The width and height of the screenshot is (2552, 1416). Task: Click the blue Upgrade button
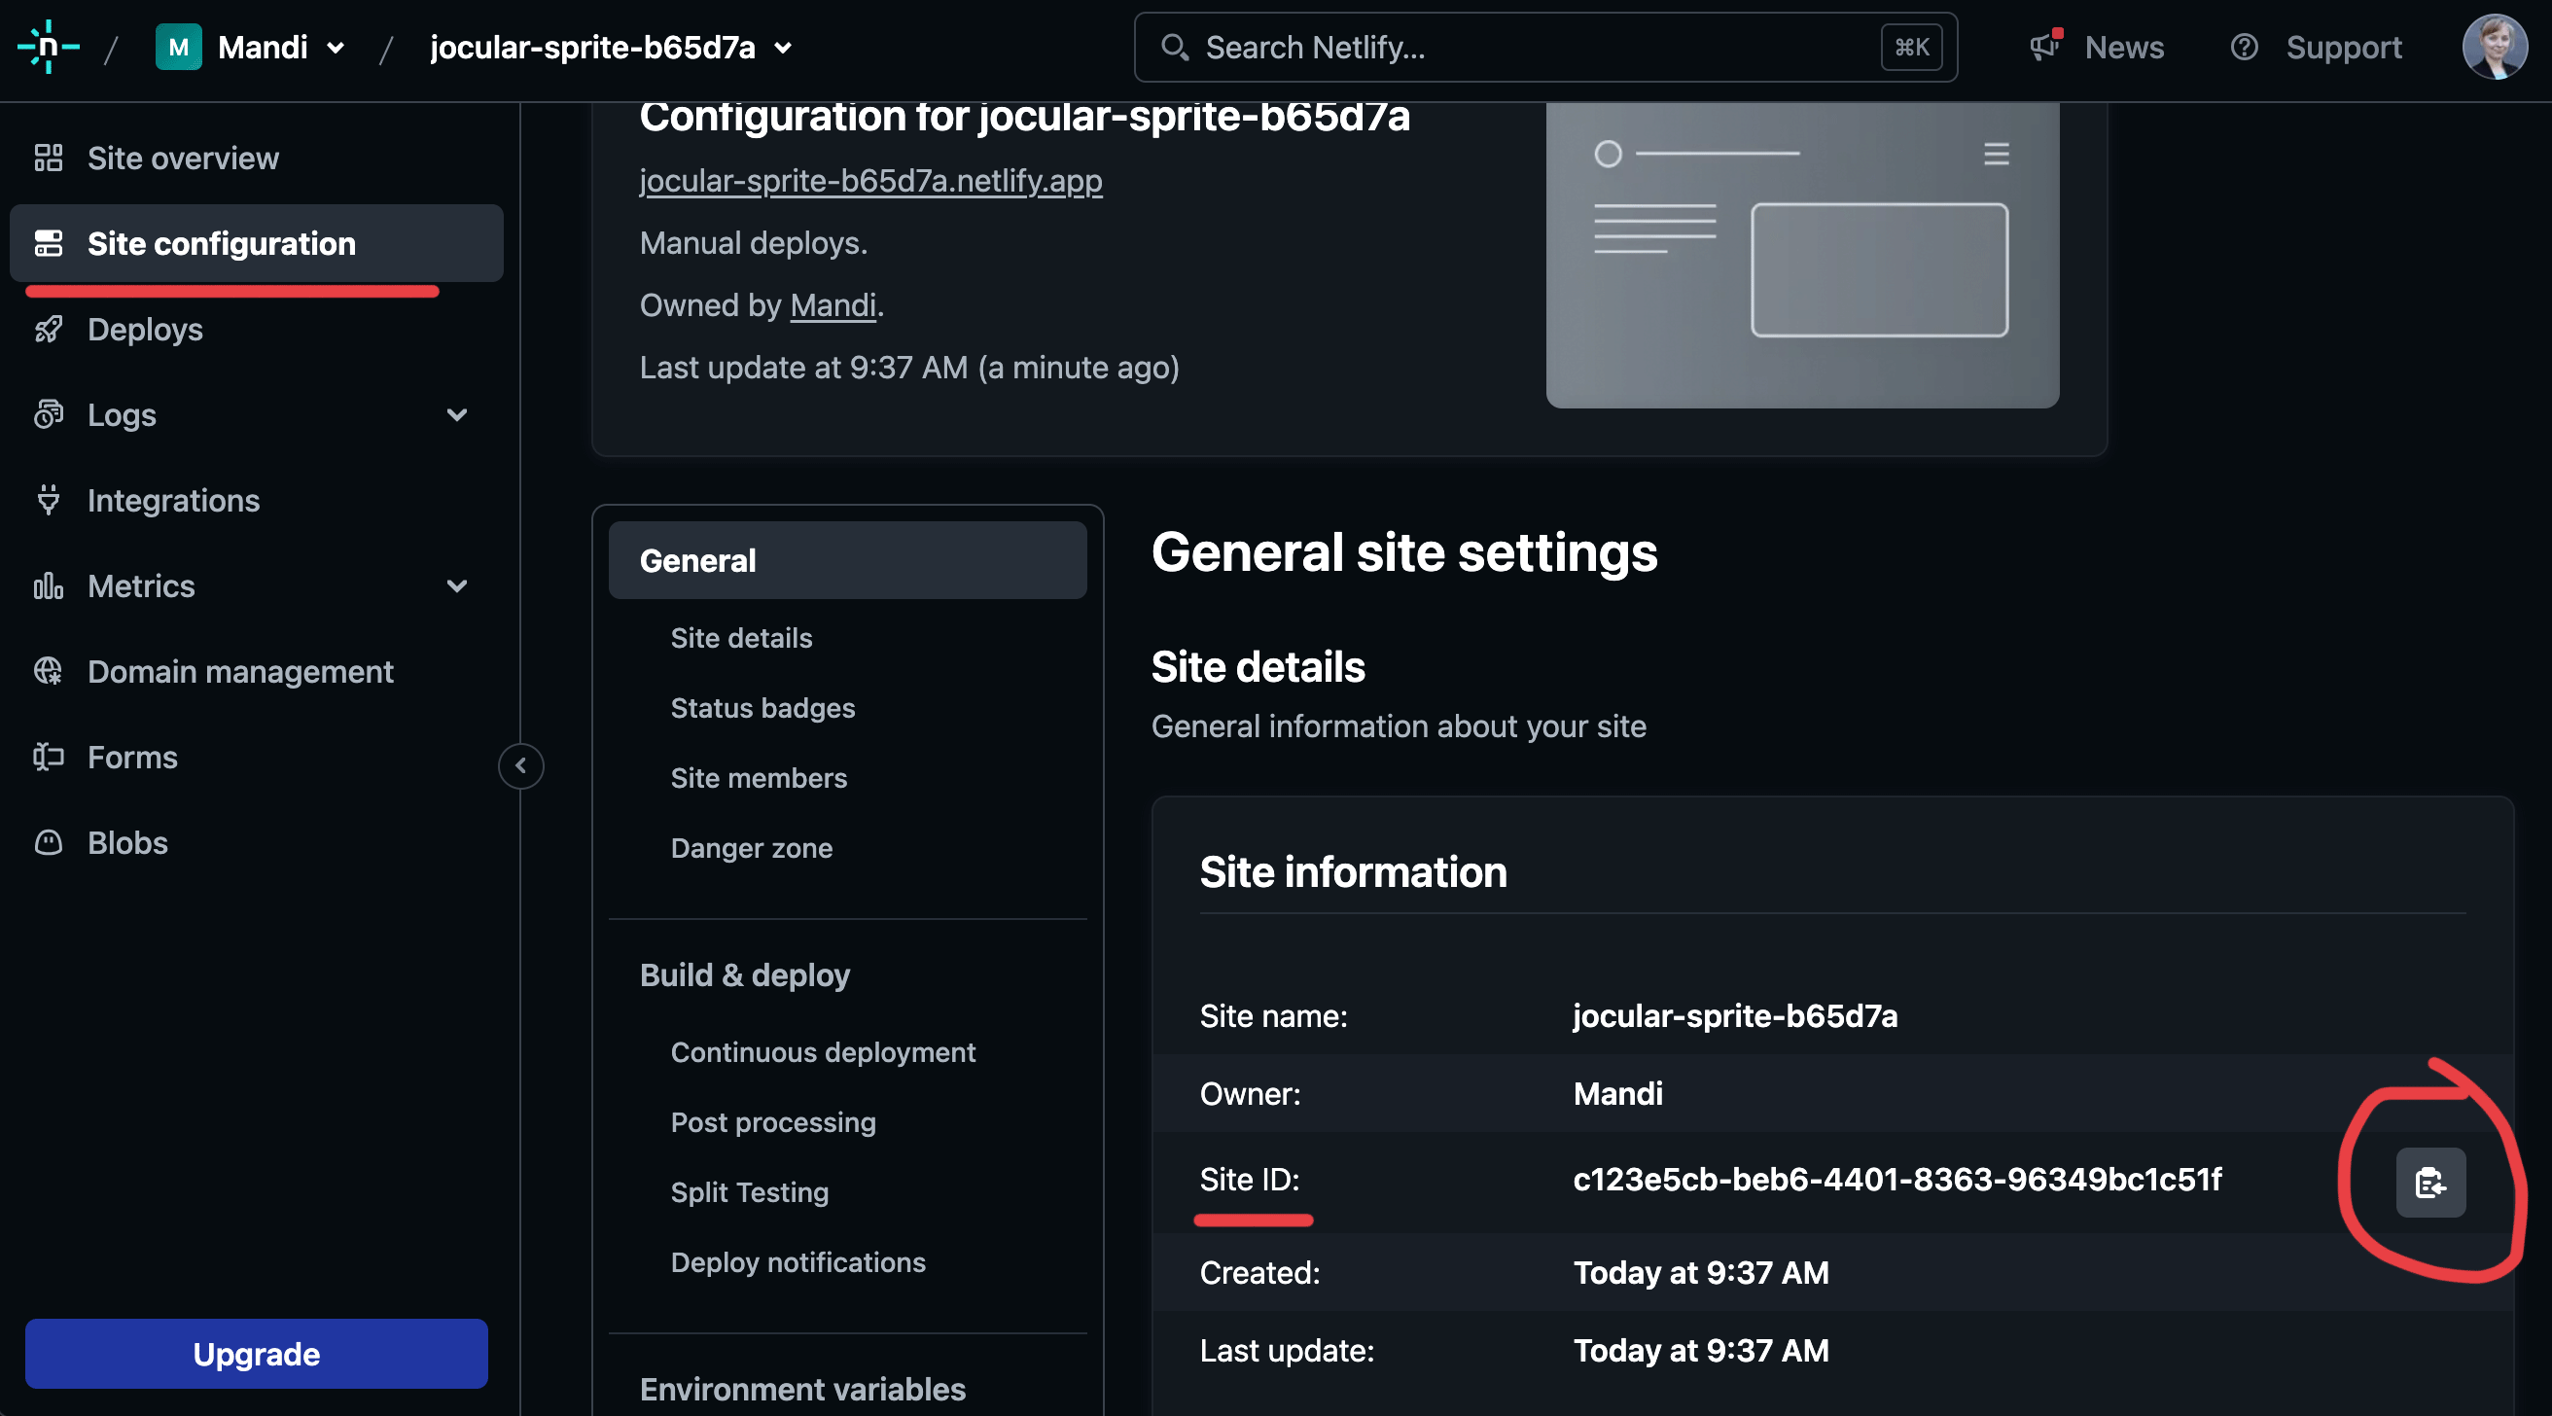point(256,1354)
